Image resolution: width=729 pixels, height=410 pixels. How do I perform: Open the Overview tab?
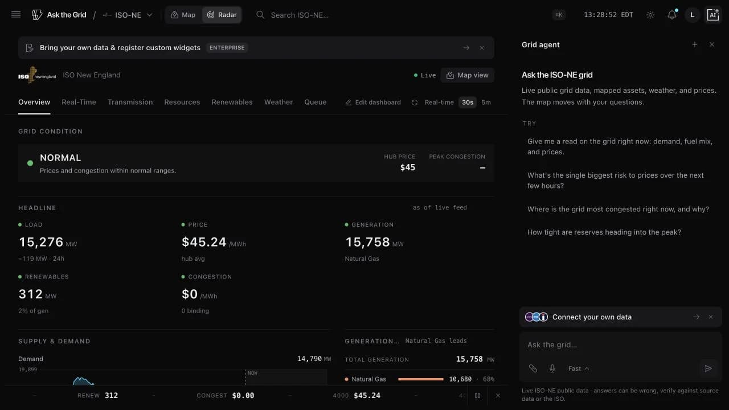point(34,102)
